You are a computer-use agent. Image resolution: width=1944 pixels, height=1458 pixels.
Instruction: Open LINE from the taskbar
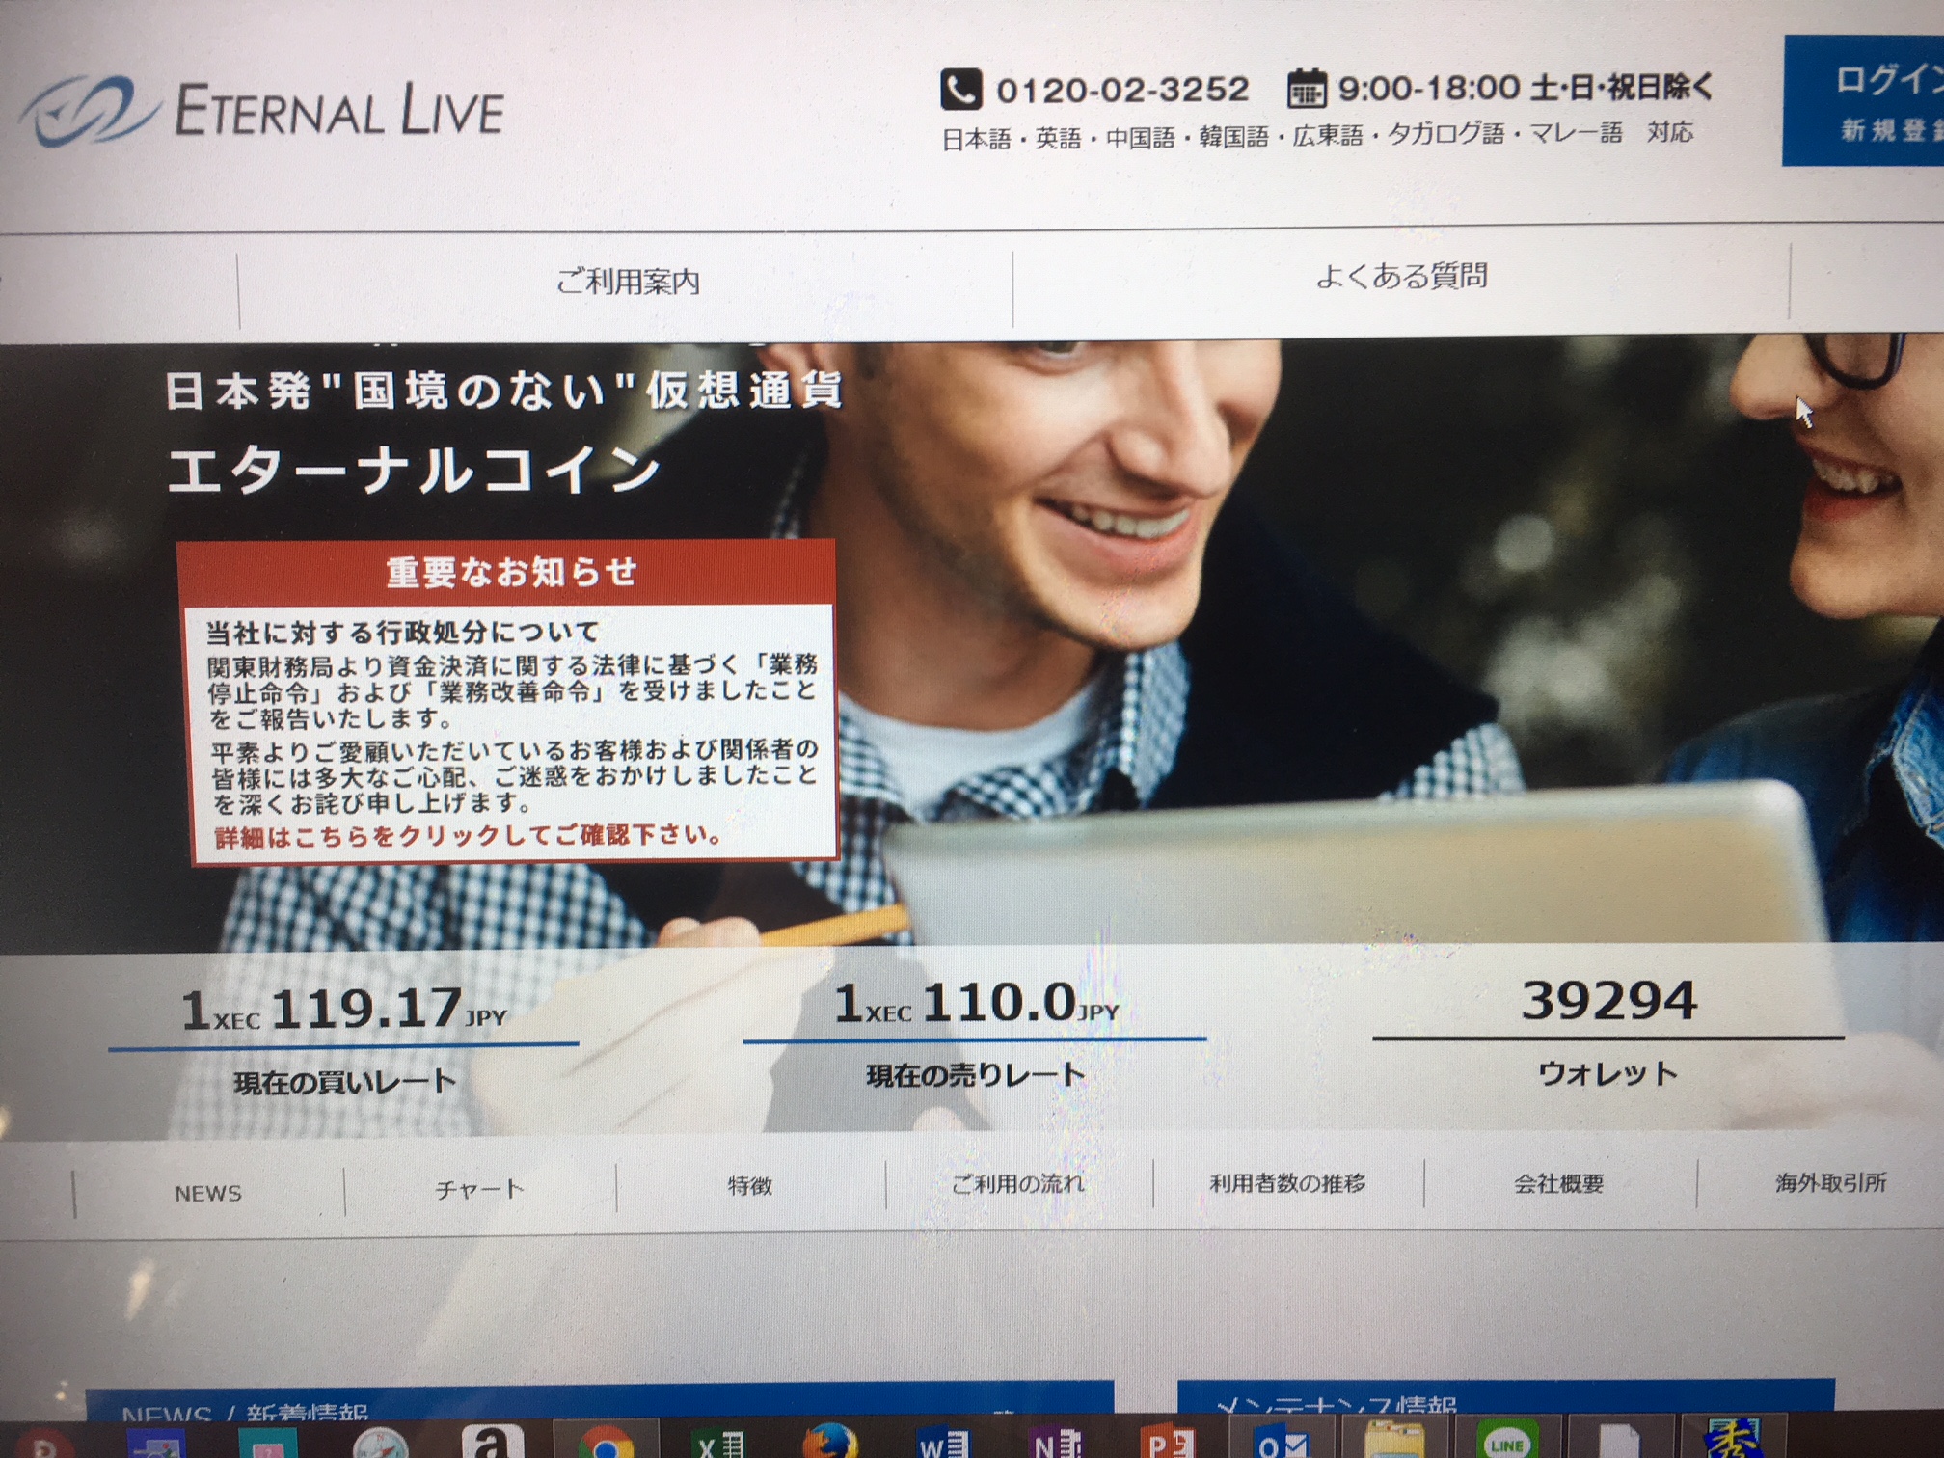(1507, 1441)
